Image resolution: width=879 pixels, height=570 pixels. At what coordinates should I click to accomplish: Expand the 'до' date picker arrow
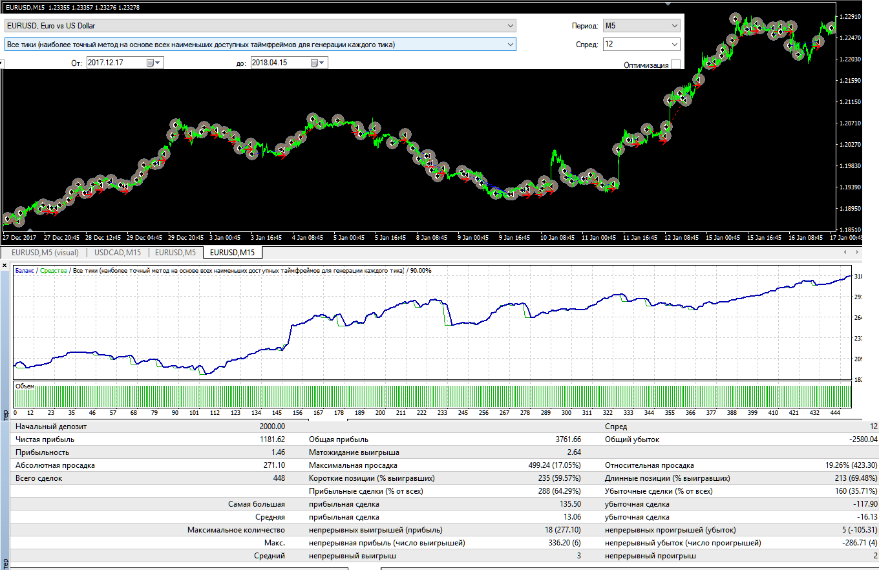(323, 63)
